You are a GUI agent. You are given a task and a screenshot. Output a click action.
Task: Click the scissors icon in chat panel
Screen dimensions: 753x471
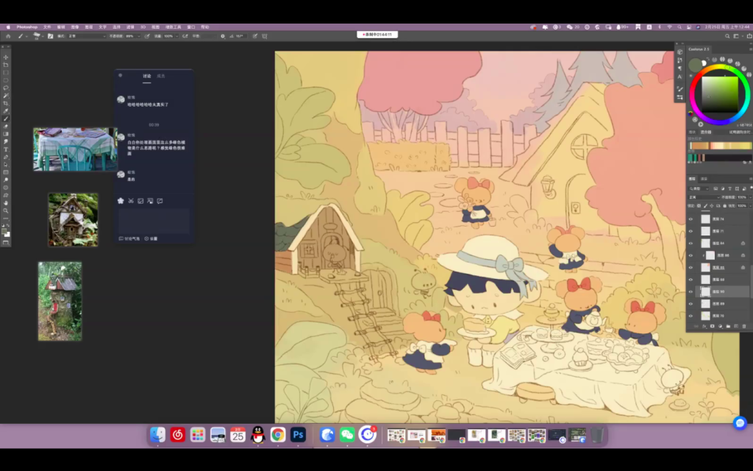click(x=131, y=200)
